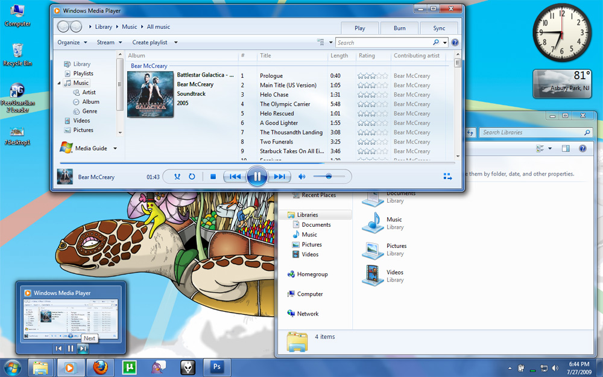This screenshot has width=603, height=377.
Task: Click the seek bar above playback controls
Action: pos(257,163)
